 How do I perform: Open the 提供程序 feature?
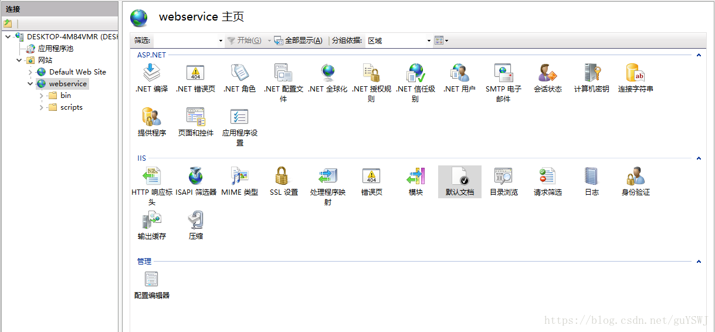coord(151,123)
